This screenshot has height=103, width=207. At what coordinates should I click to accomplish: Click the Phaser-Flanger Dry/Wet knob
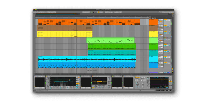109,87
